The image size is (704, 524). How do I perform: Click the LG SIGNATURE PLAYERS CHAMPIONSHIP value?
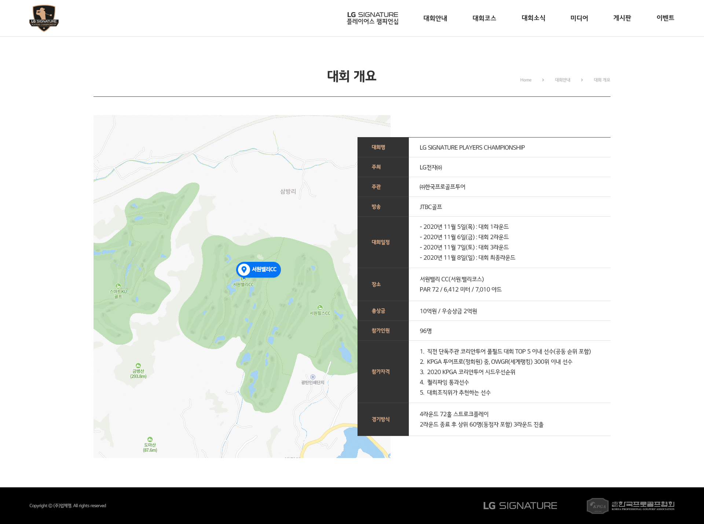click(x=472, y=147)
